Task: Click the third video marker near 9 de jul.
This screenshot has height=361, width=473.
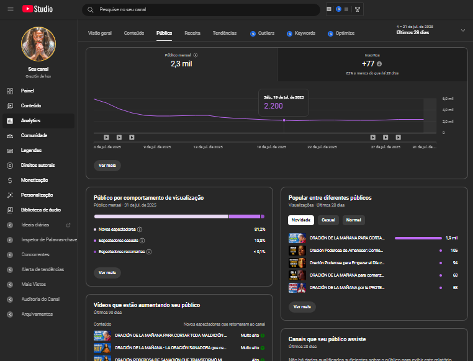Action: 132,138
